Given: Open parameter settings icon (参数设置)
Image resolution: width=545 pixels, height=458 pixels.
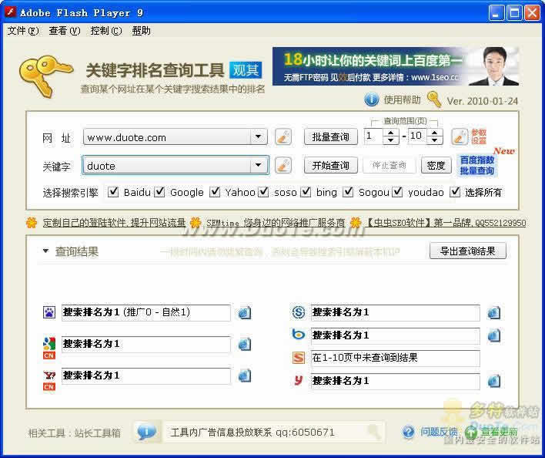Looking at the screenshot, I should click(460, 136).
